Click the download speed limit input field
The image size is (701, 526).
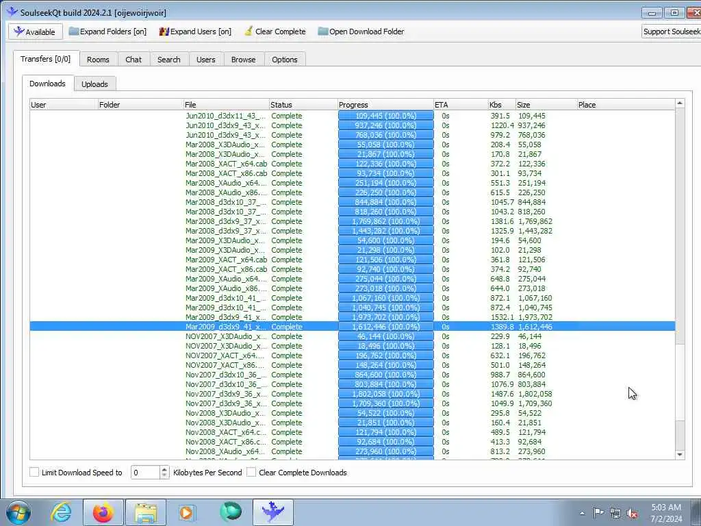pyautogui.click(x=145, y=473)
